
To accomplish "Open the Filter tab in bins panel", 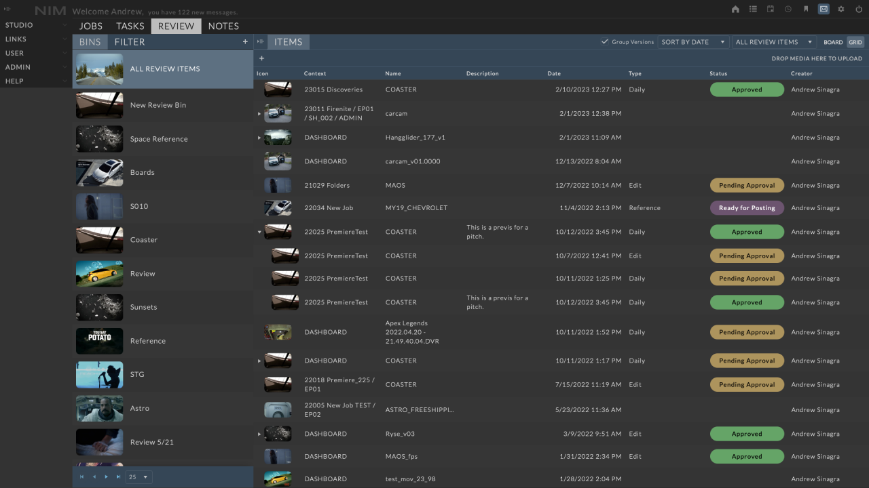I will pyautogui.click(x=129, y=42).
